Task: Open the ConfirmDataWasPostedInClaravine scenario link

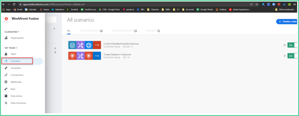Action: point(121,44)
